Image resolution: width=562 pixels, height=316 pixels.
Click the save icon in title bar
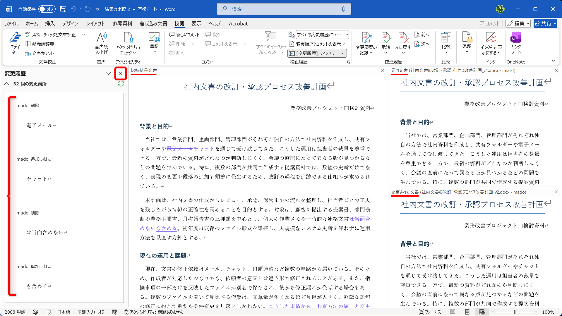click(63, 9)
